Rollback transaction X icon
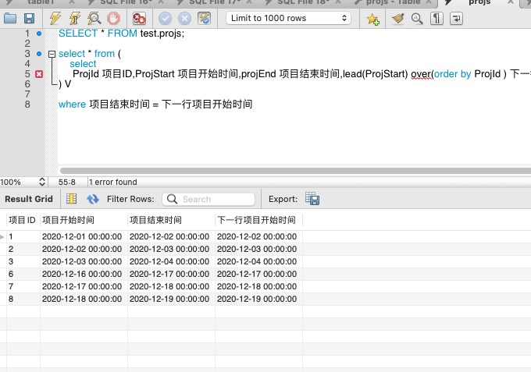This screenshot has width=531, height=372. 184,18
